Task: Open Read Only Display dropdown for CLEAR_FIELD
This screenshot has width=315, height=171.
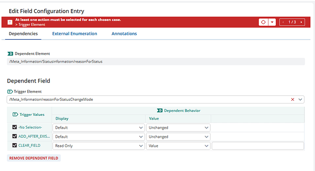Action: (x=99, y=146)
